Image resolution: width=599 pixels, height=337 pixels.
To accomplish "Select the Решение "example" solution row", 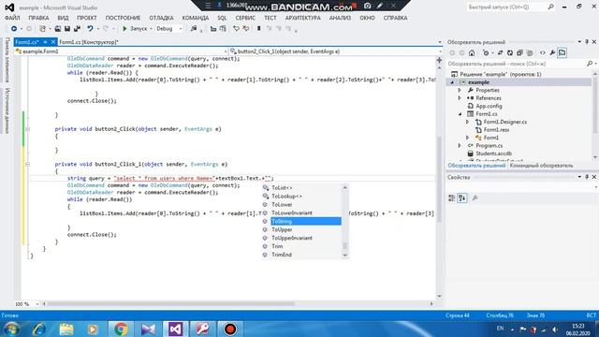I will [501, 74].
